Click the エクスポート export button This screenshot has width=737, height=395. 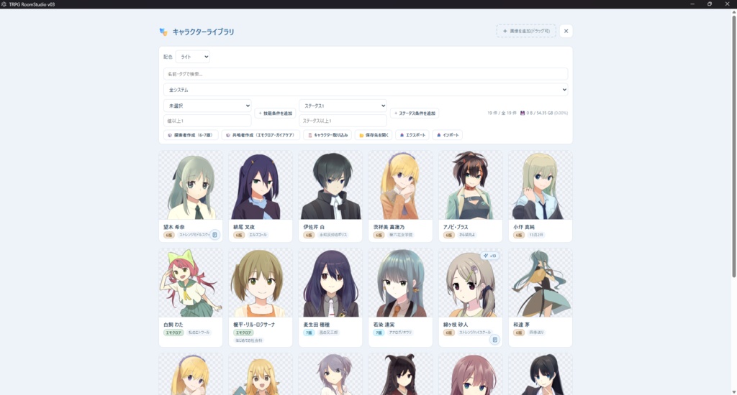pyautogui.click(x=412, y=135)
